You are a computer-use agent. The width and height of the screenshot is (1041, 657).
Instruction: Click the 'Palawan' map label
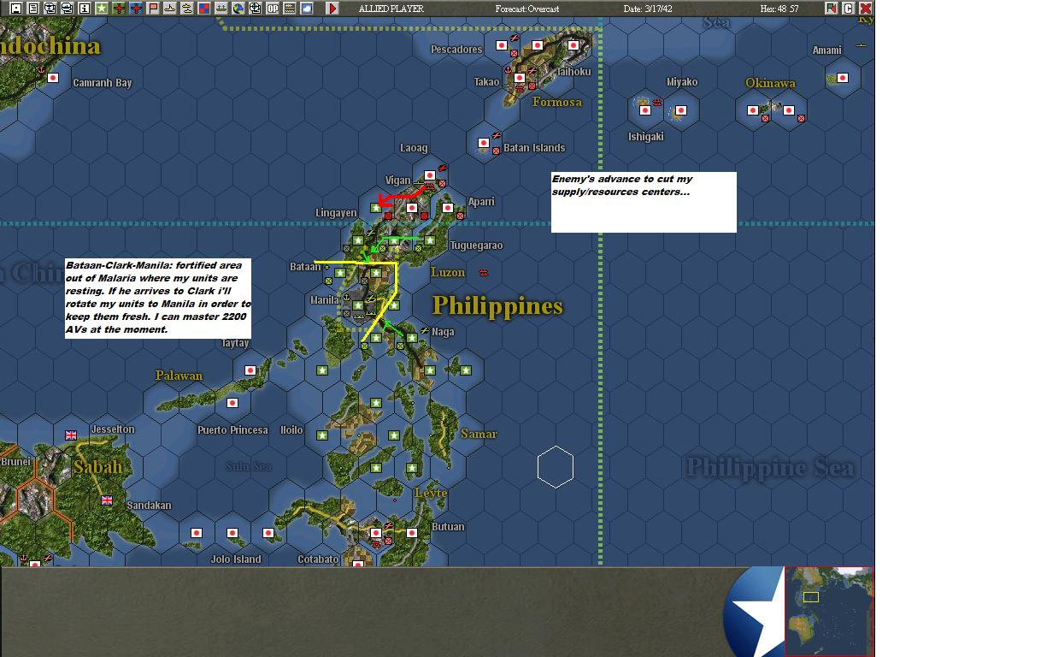tap(179, 376)
